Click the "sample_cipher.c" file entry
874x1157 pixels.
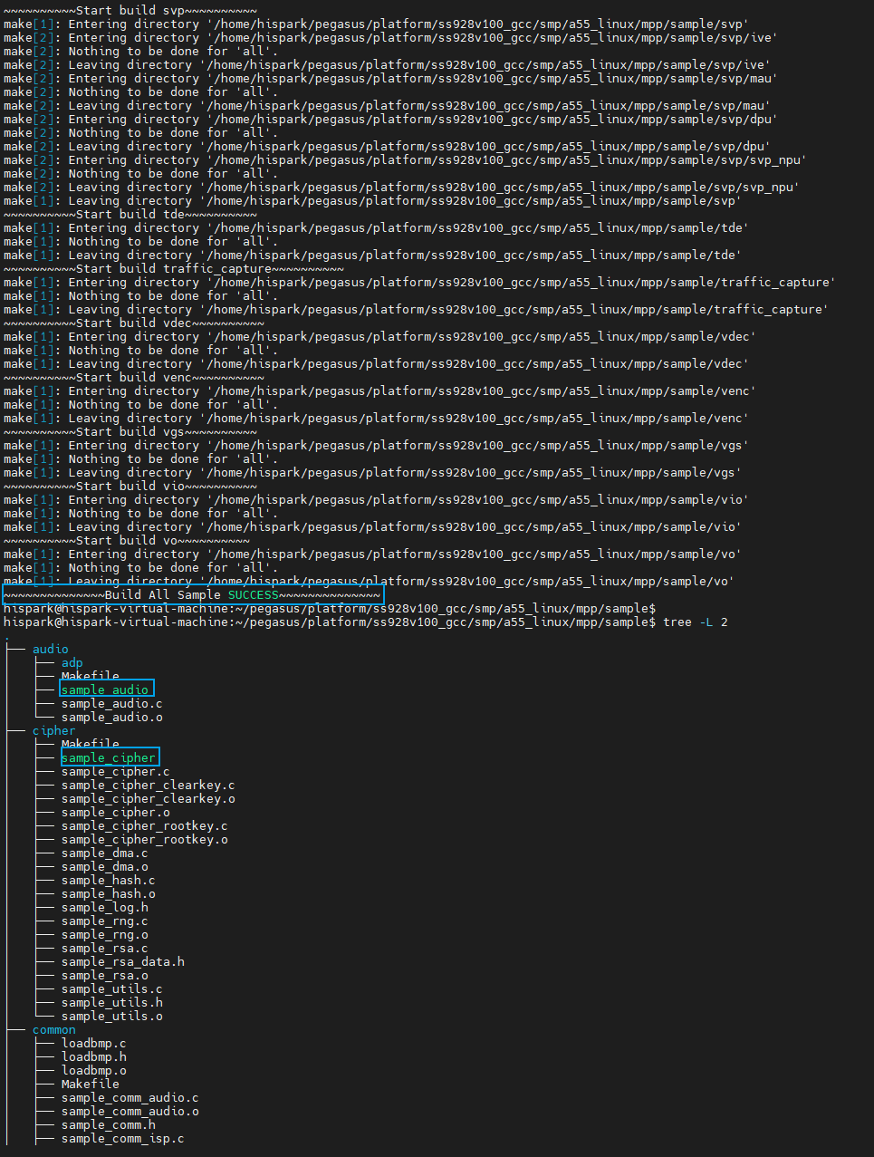coord(116,771)
